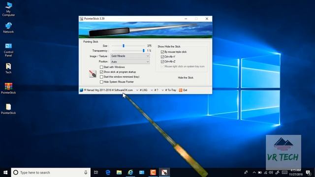
Task: Open the # LNG language menu
Action: [x=142, y=90]
